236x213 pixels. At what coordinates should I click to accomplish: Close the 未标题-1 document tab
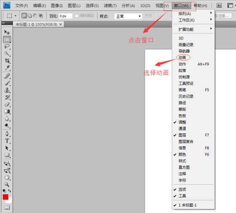61,24
